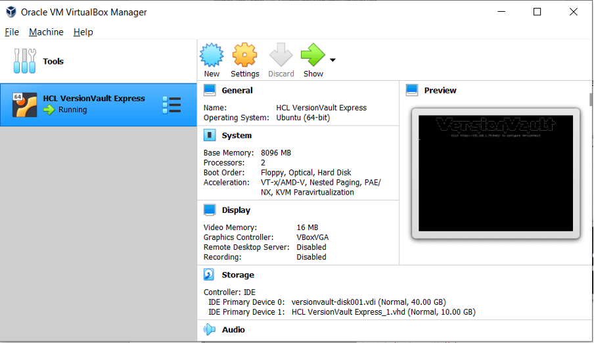
Task: Click the green Show arrow icon
Action: click(x=313, y=55)
